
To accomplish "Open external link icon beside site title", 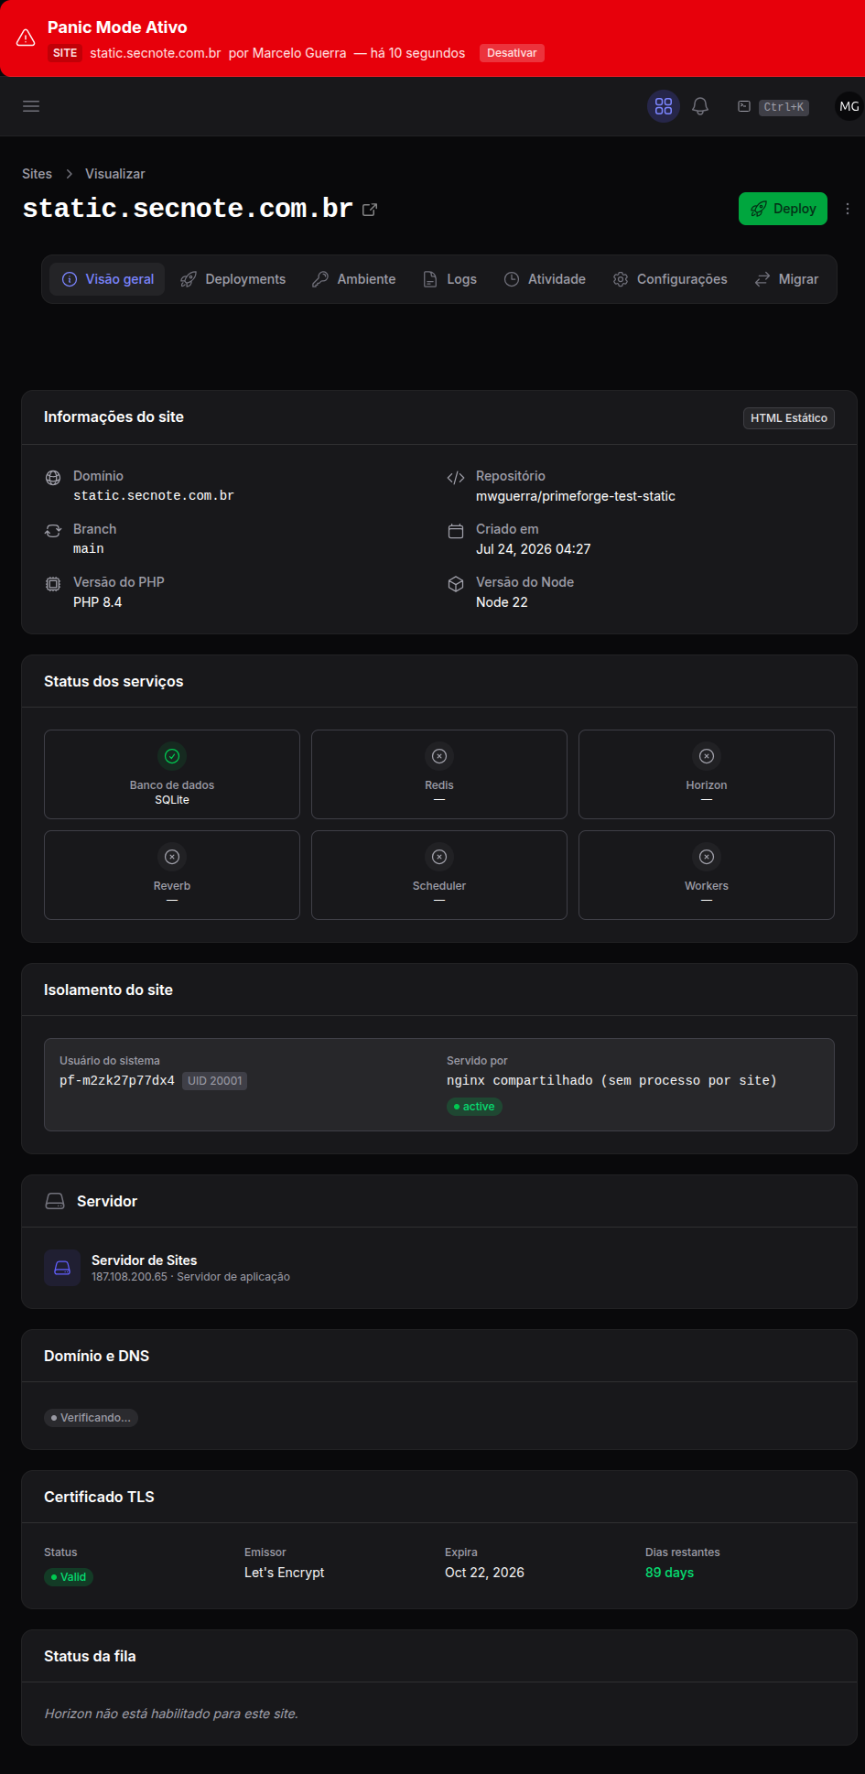I will 370,210.
